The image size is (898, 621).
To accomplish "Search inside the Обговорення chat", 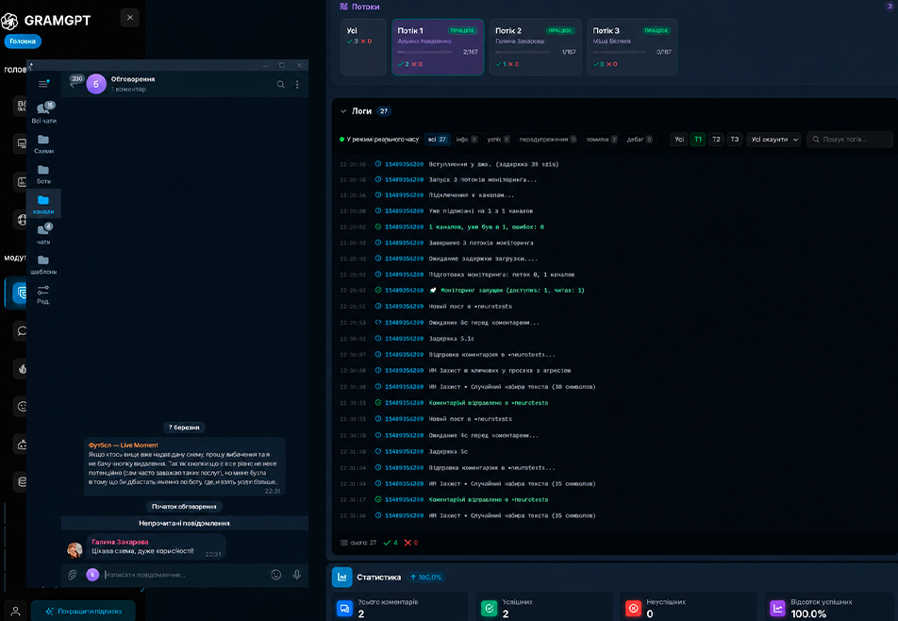I will pyautogui.click(x=281, y=85).
